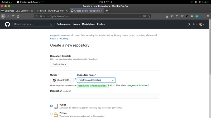This screenshot has height=118, width=211.
Task: Select the Public radio button
Action: [x=51, y=106]
